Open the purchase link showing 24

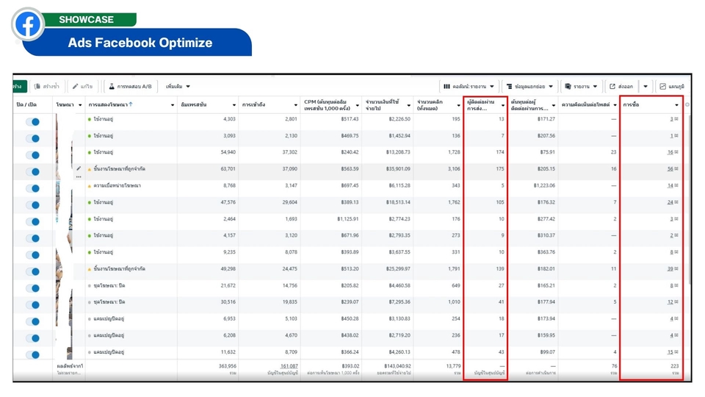[670, 202]
